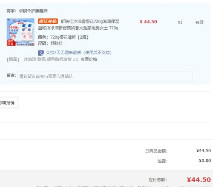The image size is (213, 187).
Task: Click the red item price ¥44.50
Action: (148, 22)
